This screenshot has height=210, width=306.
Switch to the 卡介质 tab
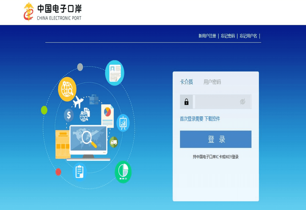[186, 82]
